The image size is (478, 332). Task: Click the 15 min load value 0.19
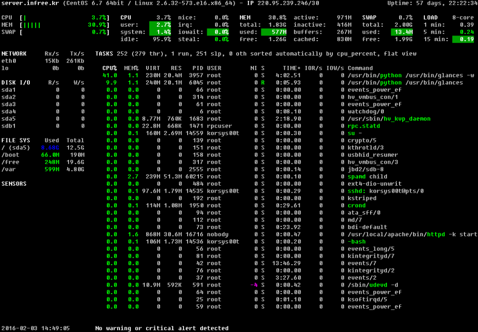pyautogui.click(x=463, y=39)
